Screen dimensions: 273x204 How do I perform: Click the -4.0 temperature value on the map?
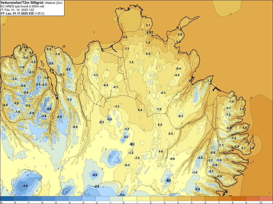pyautogui.click(x=95, y=175)
